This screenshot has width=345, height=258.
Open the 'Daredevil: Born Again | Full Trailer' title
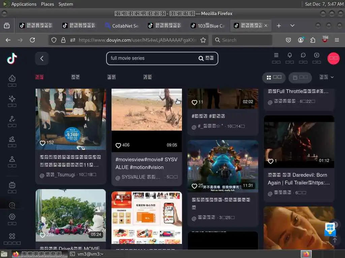(299, 179)
